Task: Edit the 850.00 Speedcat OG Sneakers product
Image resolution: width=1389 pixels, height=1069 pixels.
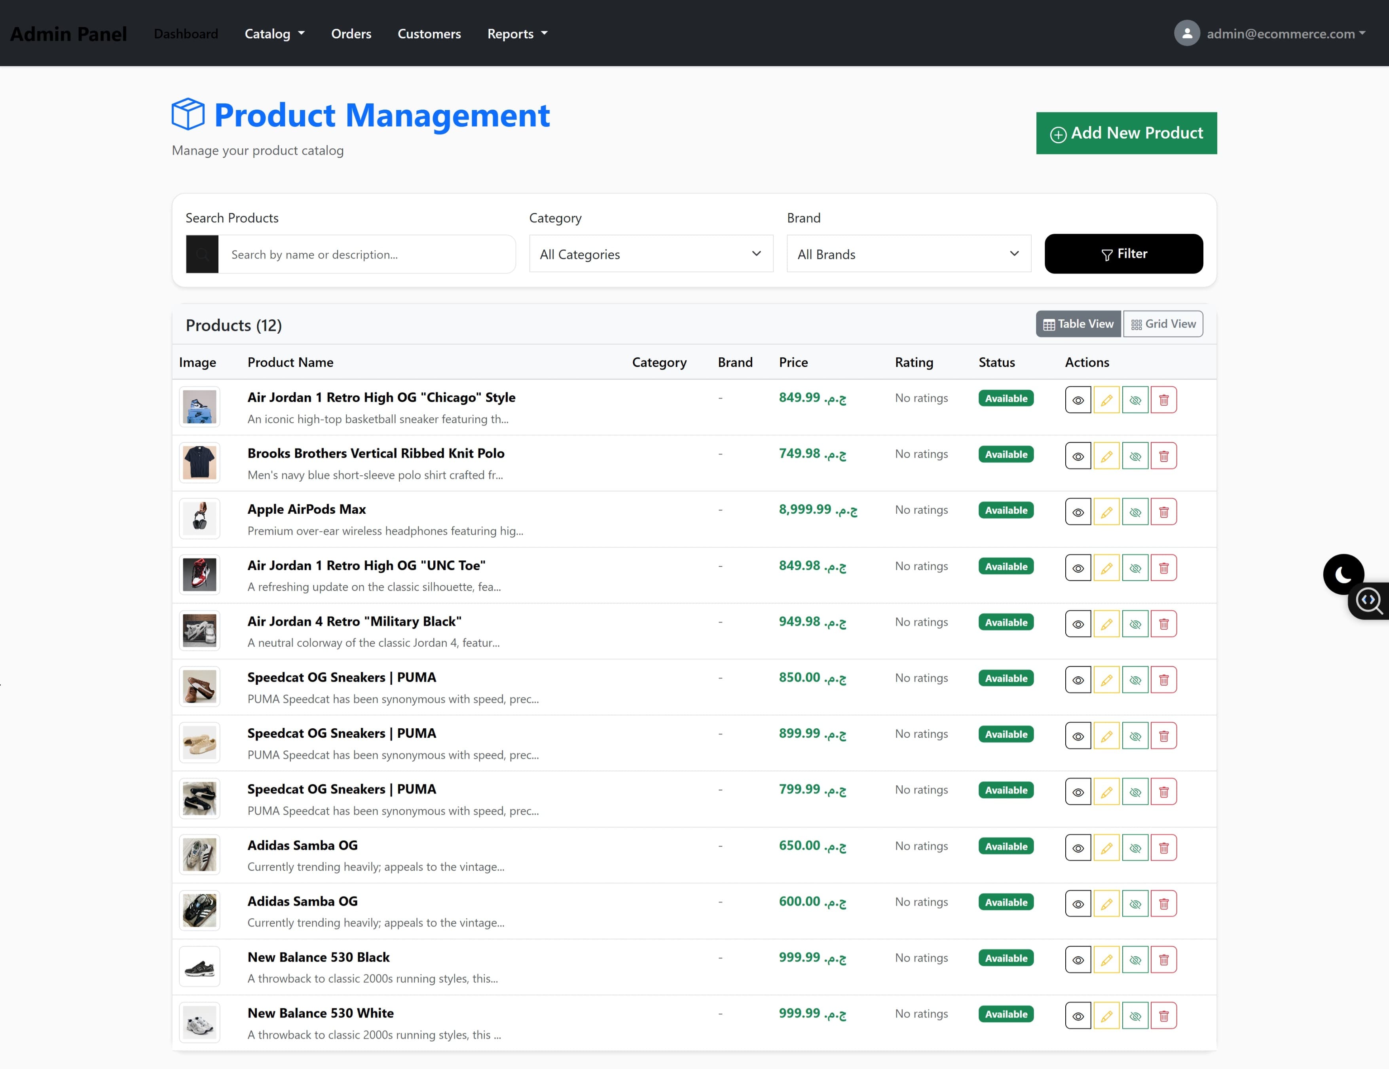Action: pyautogui.click(x=1106, y=680)
